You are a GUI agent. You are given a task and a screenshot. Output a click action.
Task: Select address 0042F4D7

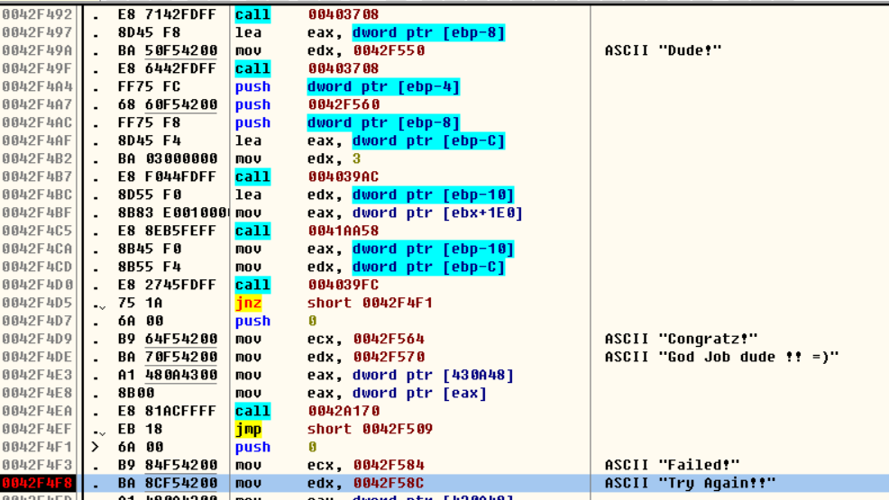click(x=38, y=321)
